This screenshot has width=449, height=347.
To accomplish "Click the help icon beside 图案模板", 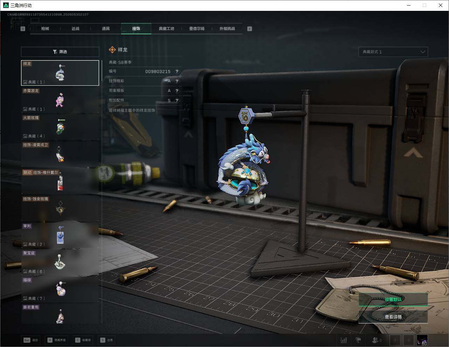I will coord(177,91).
